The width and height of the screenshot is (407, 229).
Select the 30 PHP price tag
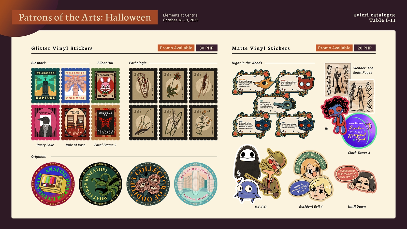click(207, 48)
